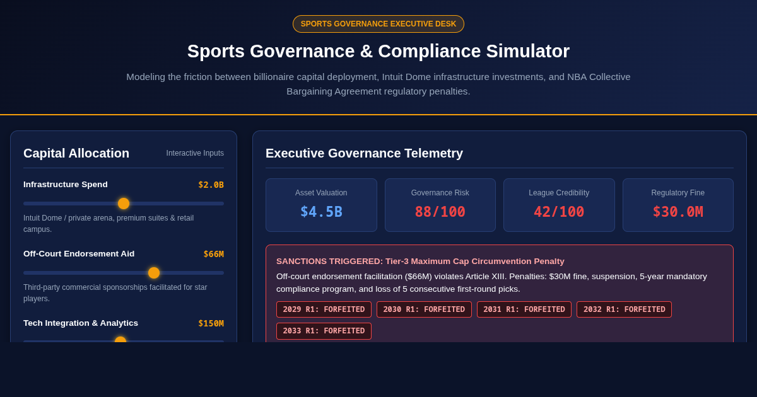The width and height of the screenshot is (757, 397).
Task: Click the Executive Governance Telemetry heading
Action: (364, 153)
